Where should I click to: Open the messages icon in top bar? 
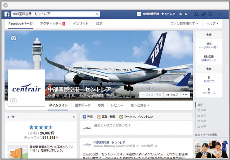(203, 14)
